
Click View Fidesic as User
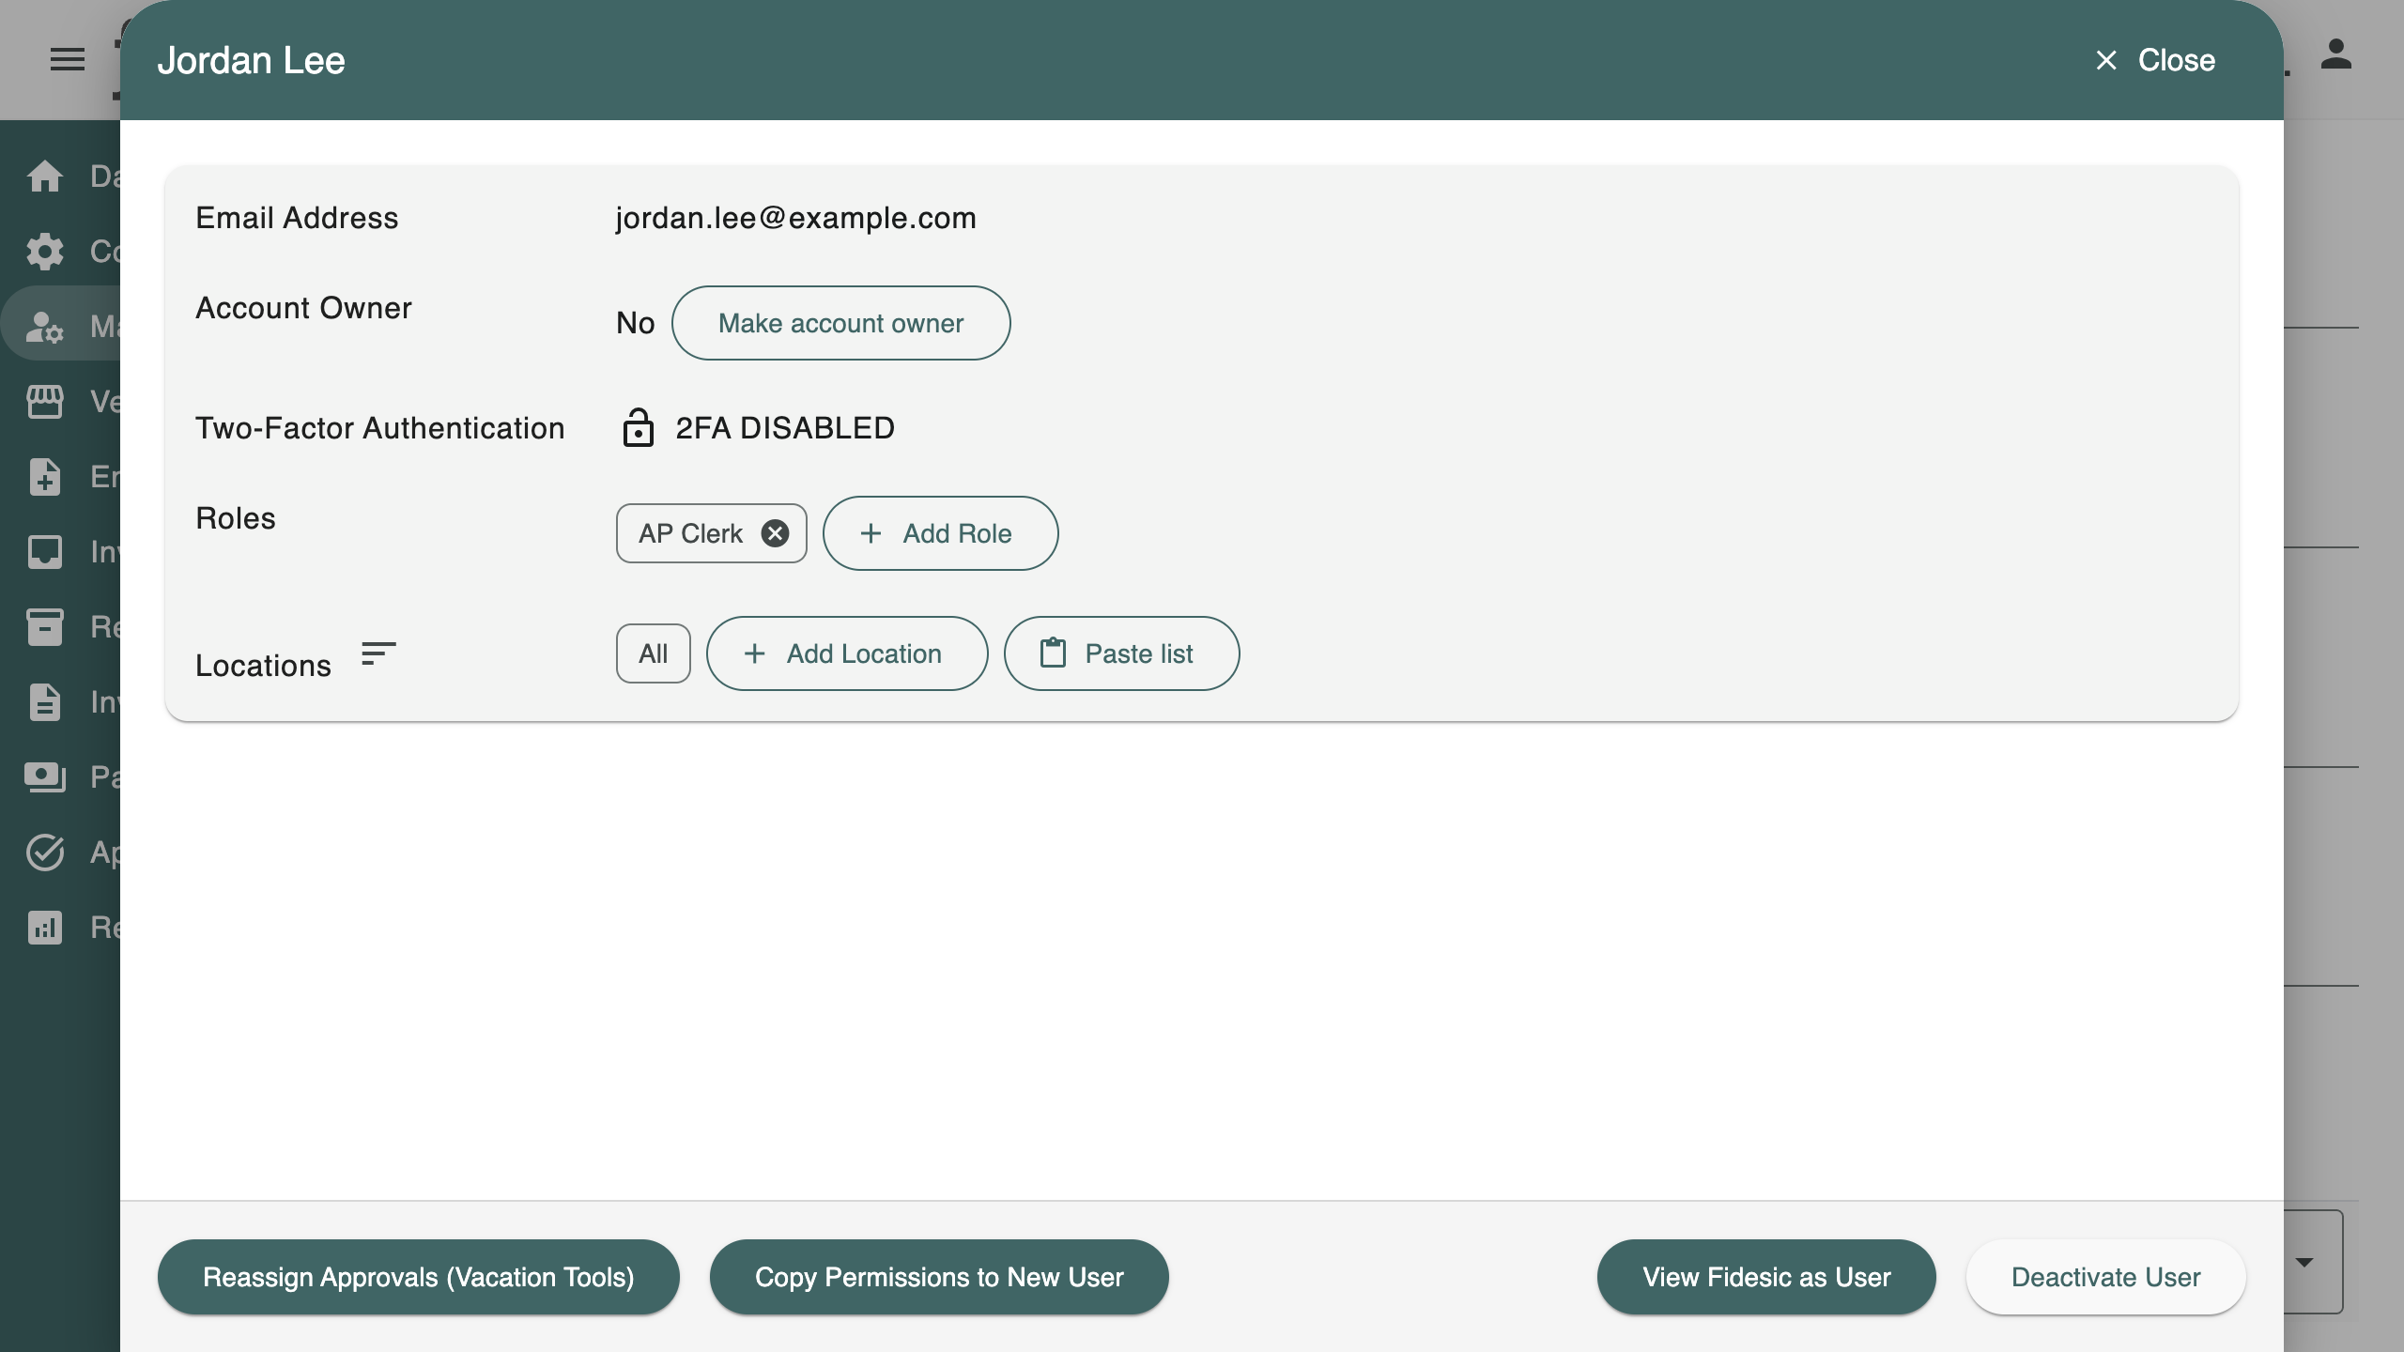(x=1766, y=1277)
